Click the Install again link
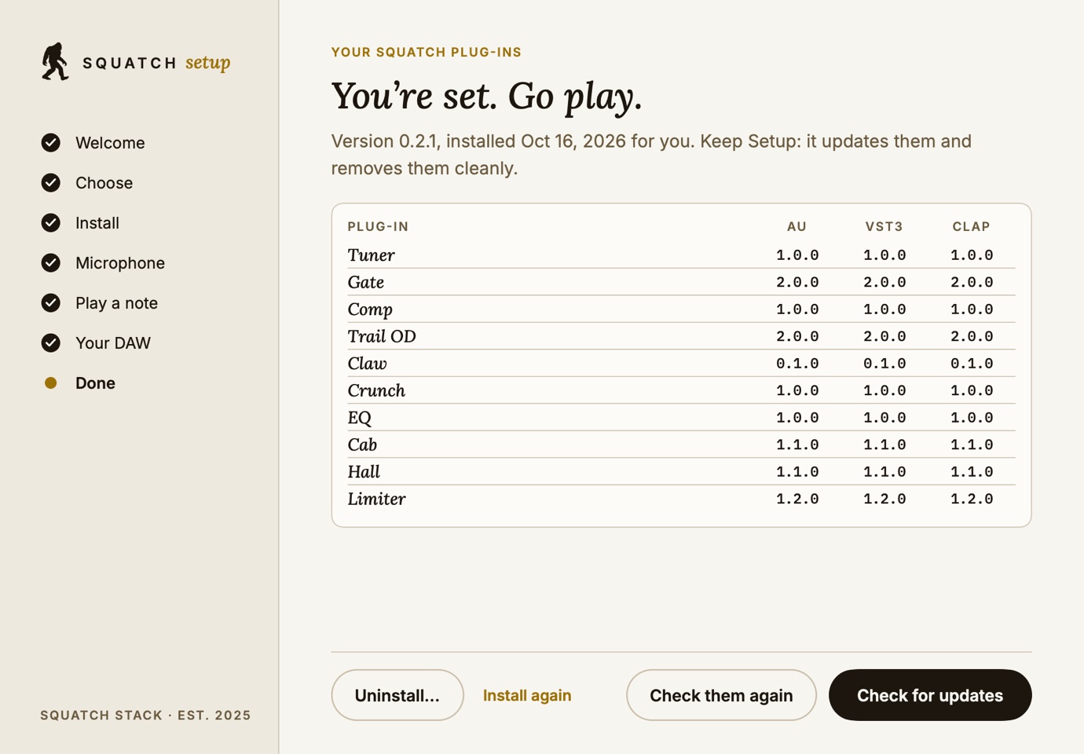The height and width of the screenshot is (754, 1084). (x=527, y=695)
